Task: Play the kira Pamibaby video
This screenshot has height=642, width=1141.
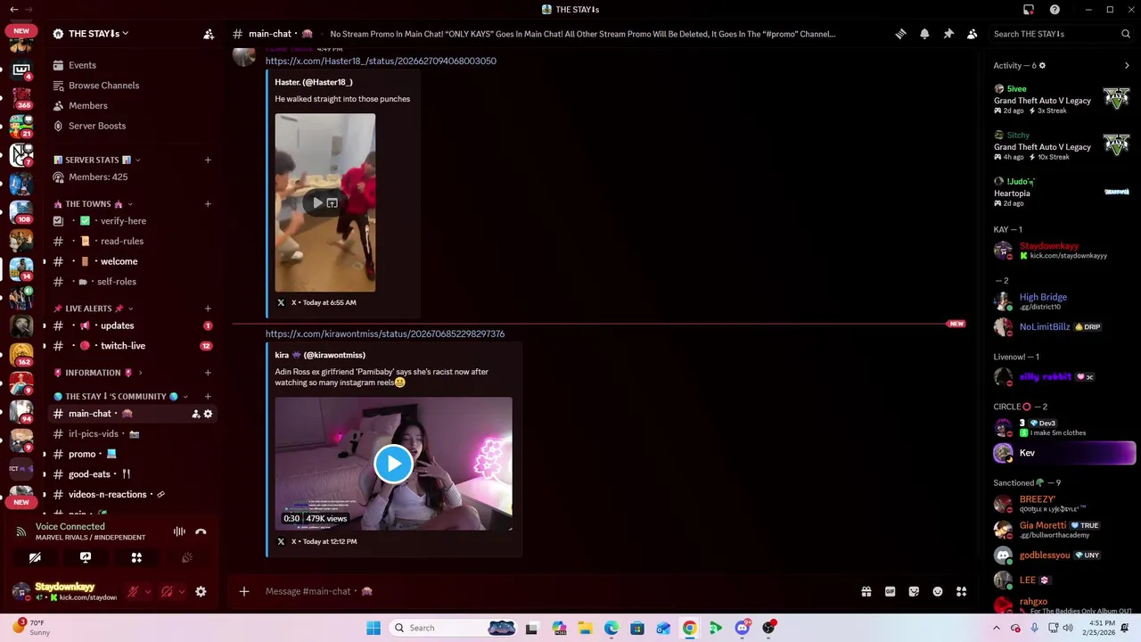Action: pos(393,464)
